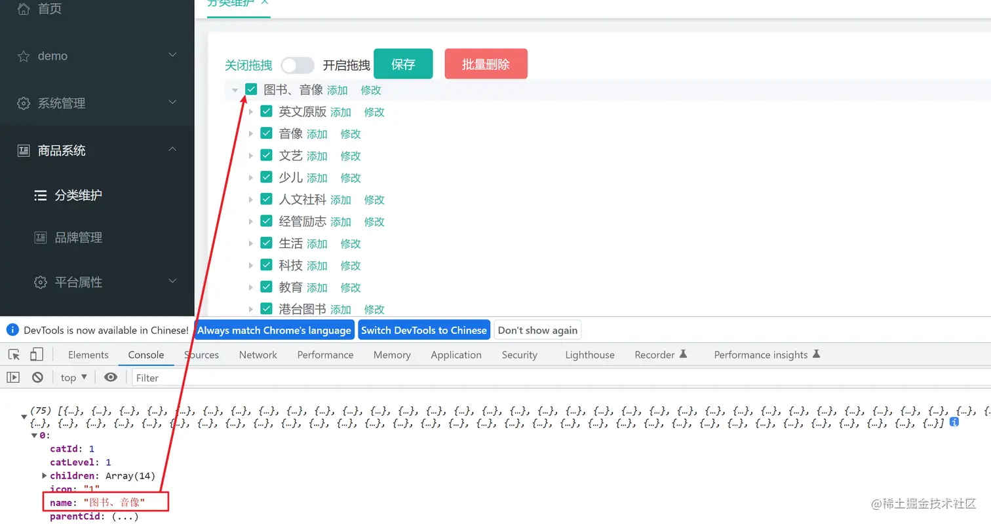Clear console with the ban icon

38,377
